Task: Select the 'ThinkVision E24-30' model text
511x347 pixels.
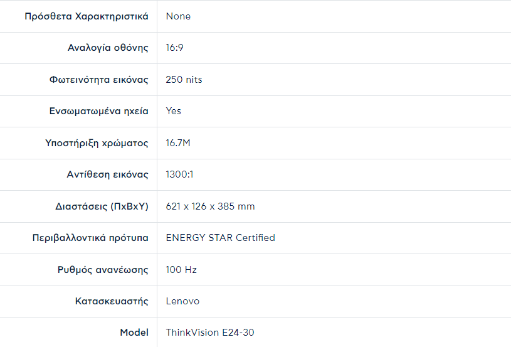Action: coord(210,333)
